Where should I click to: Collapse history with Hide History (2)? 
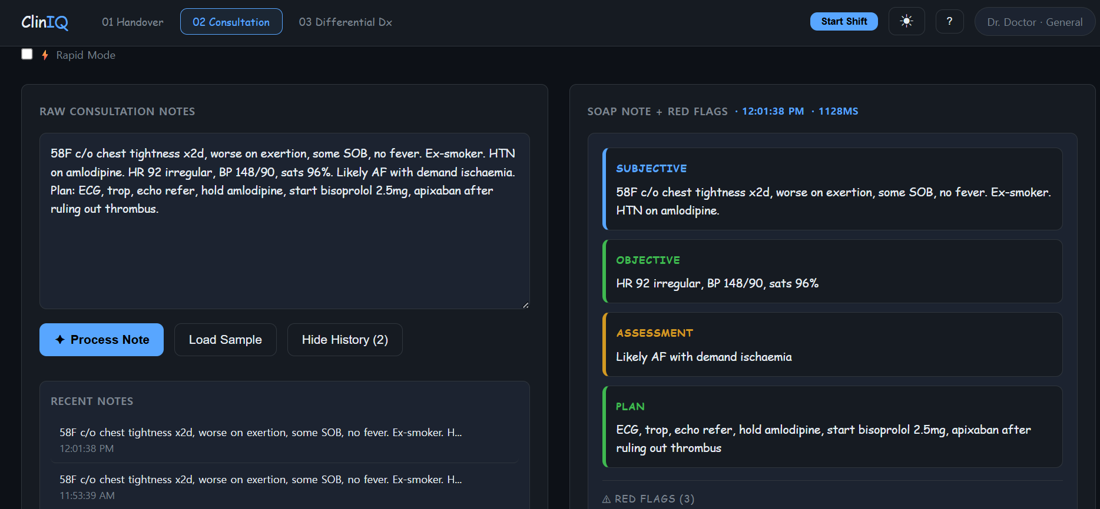(x=345, y=340)
